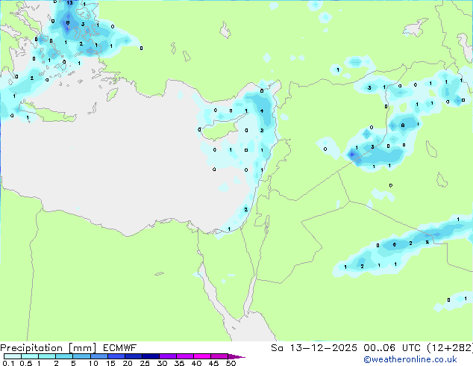Click the '(12+282)' forecast offset text
The image size is (473, 366).
pos(450,348)
